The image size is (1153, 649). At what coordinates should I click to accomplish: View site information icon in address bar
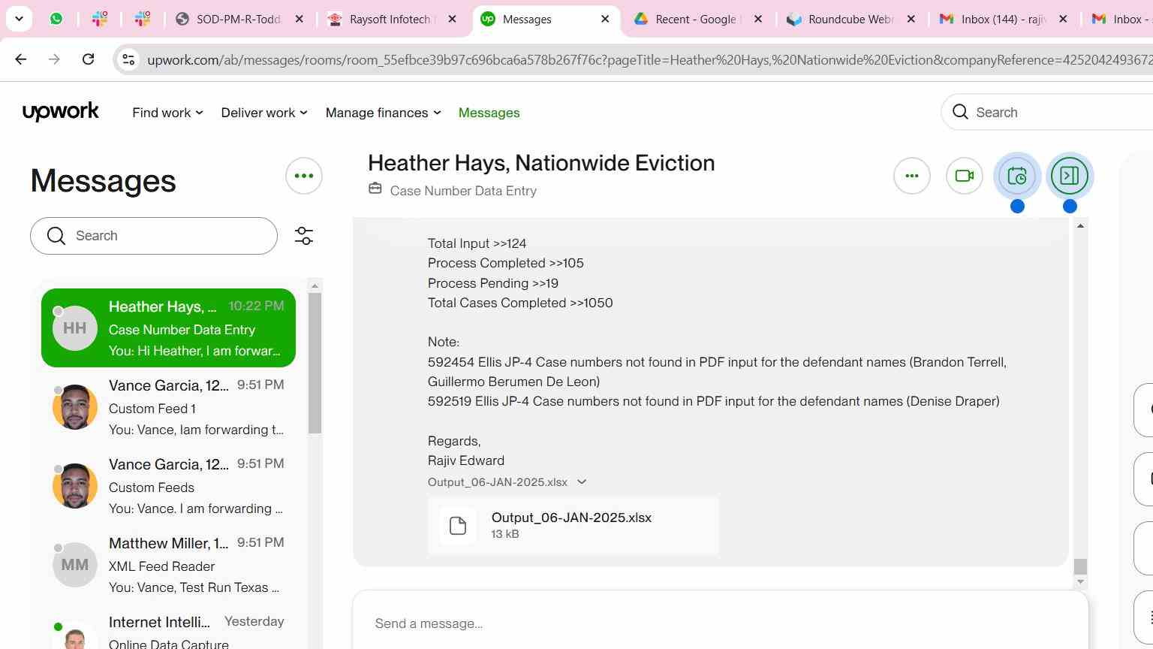[x=128, y=59]
